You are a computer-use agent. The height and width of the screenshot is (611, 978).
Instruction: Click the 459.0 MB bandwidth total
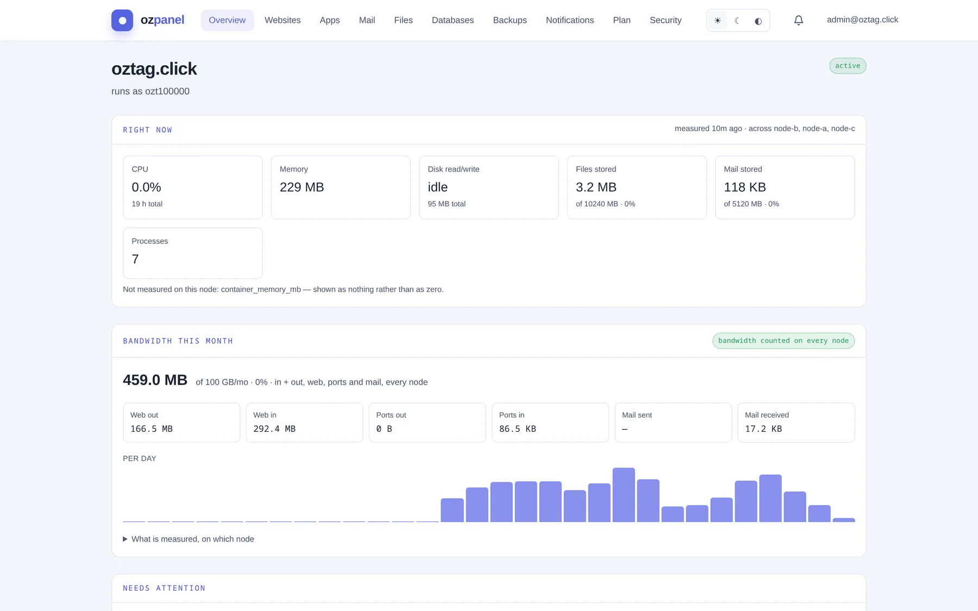[x=155, y=380]
